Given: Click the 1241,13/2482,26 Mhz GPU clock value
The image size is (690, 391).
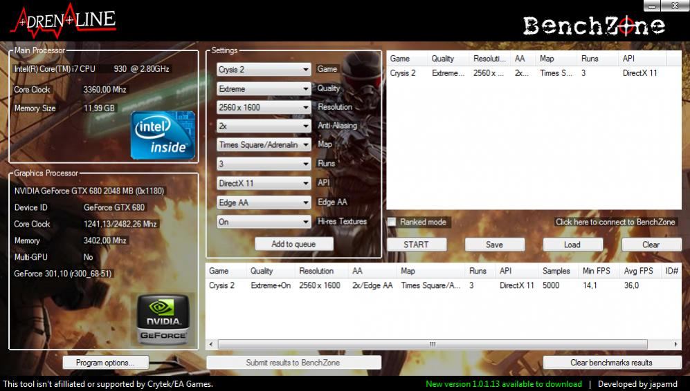Looking at the screenshot, I should [x=120, y=224].
